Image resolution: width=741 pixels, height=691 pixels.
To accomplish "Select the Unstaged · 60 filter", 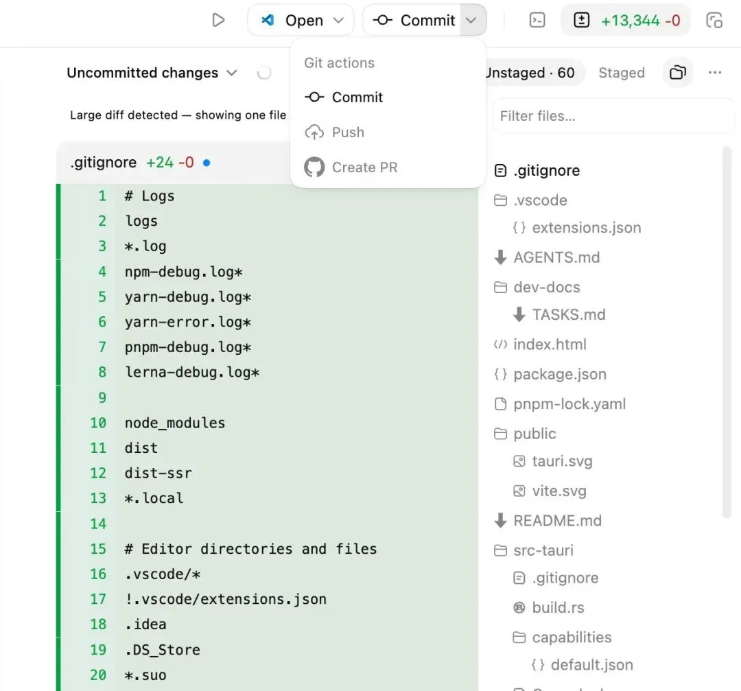I will point(531,73).
